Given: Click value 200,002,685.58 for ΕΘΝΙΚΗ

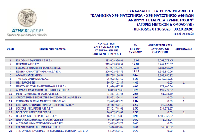Looking at the screenshot, I should (114, 72).
